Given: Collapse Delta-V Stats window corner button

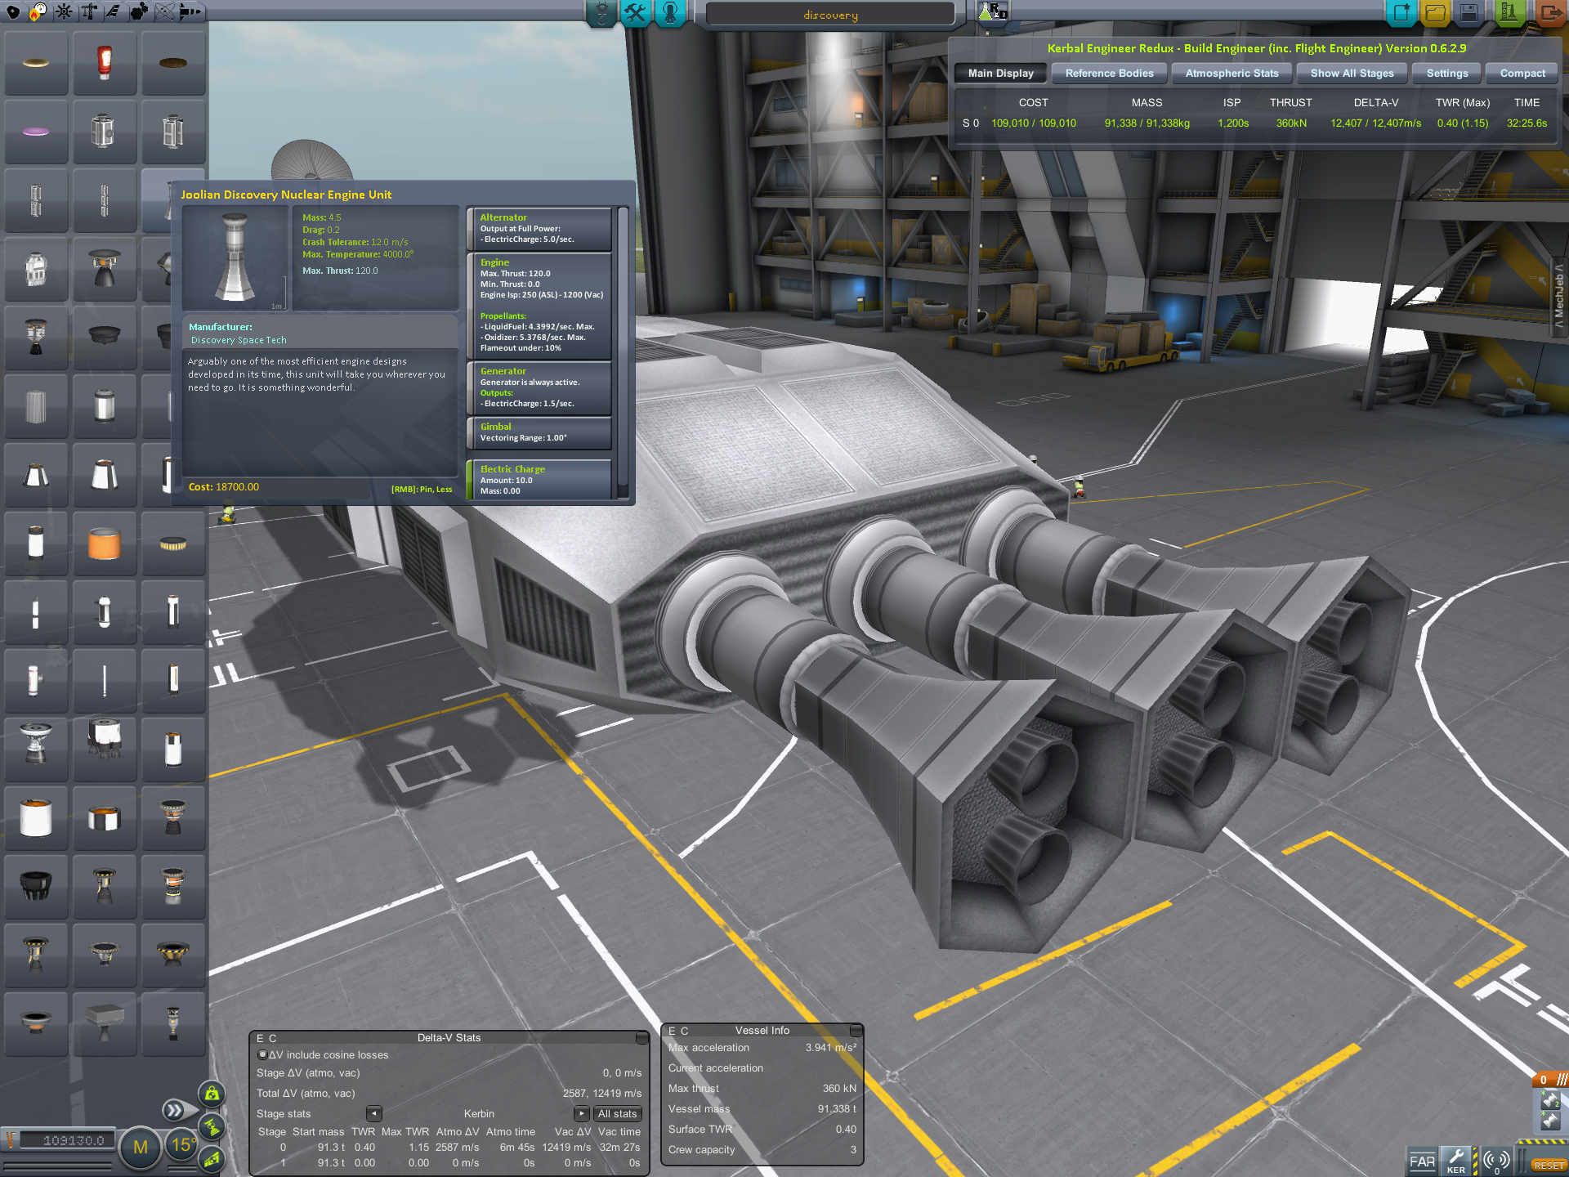Looking at the screenshot, I should click(x=641, y=1038).
